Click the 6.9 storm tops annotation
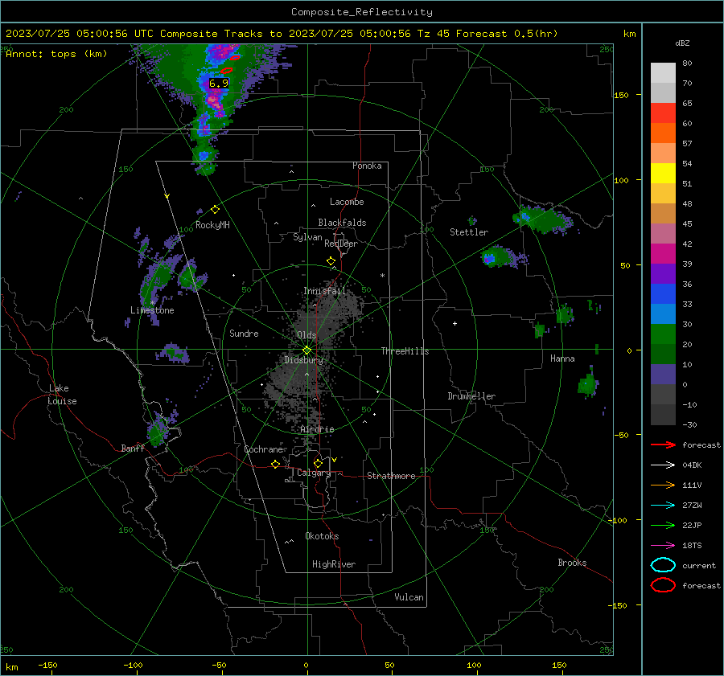 tap(218, 84)
